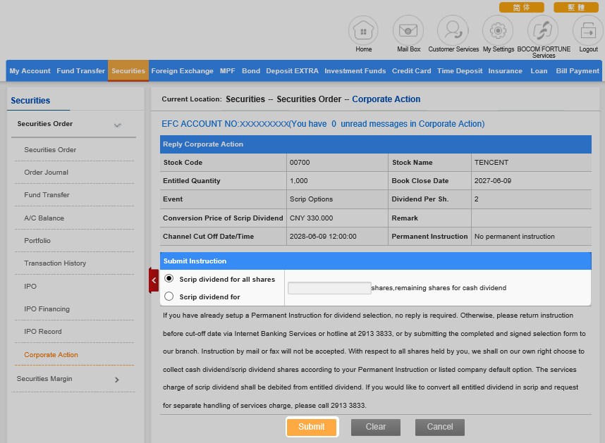This screenshot has width=605, height=443.
Task: Click the shares quantity input field
Action: [x=329, y=288]
